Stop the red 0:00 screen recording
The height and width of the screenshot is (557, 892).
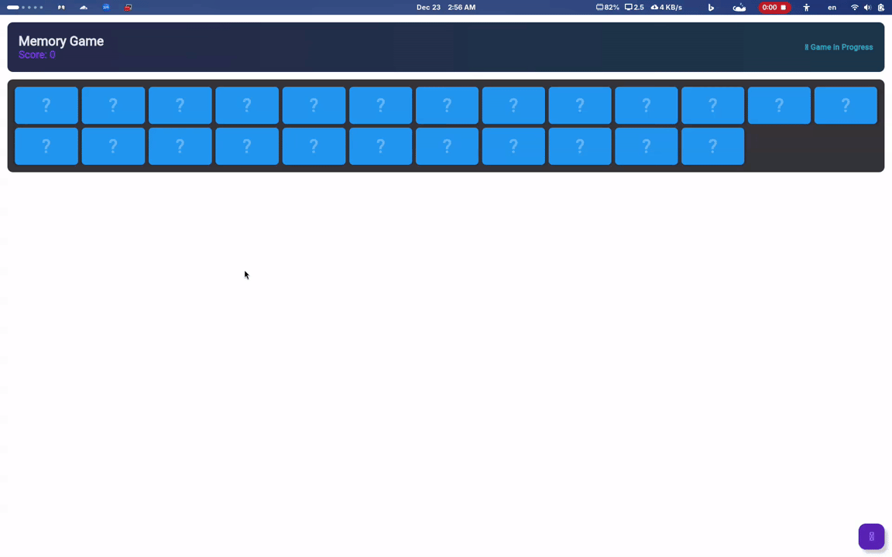[x=774, y=8]
